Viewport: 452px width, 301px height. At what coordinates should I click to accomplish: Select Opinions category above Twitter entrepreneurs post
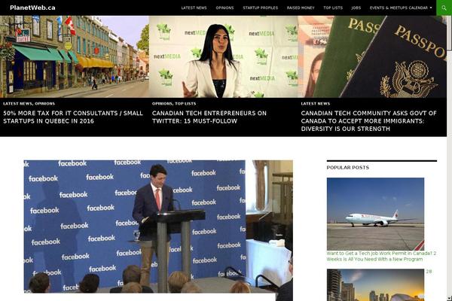point(162,103)
